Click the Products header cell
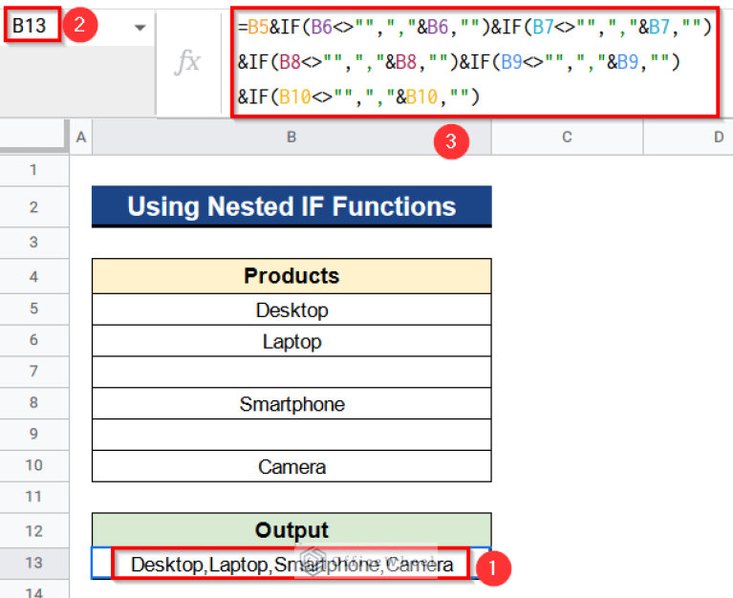Screen dimensions: 733x598 [291, 277]
